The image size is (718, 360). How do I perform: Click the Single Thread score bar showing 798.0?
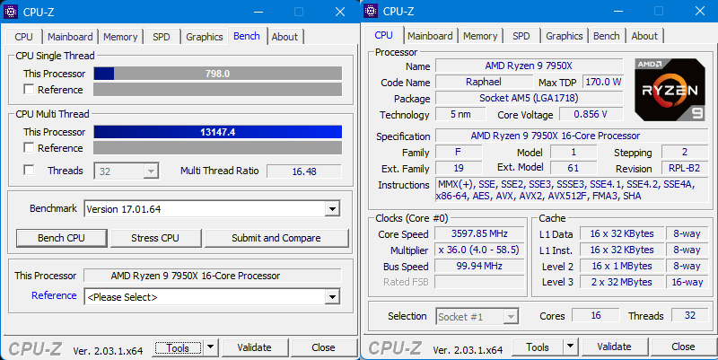[x=217, y=74]
